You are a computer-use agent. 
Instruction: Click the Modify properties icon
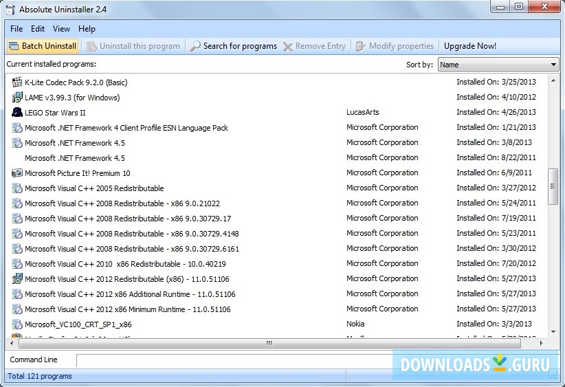pos(360,46)
